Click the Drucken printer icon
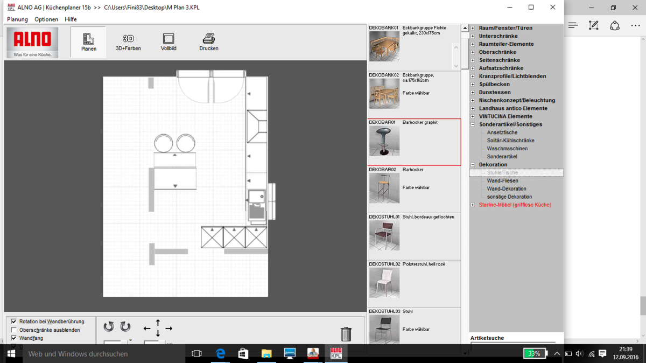This screenshot has width=646, height=363. pyautogui.click(x=209, y=42)
